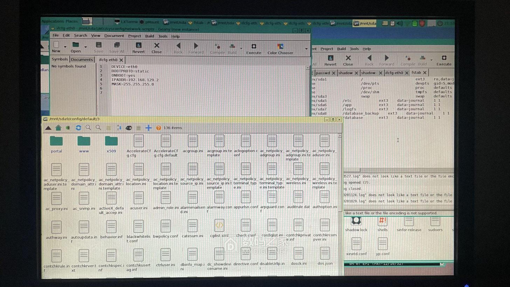Switch to the Symbols sidebar tab
The height and width of the screenshot is (287, 510).
[60, 59]
